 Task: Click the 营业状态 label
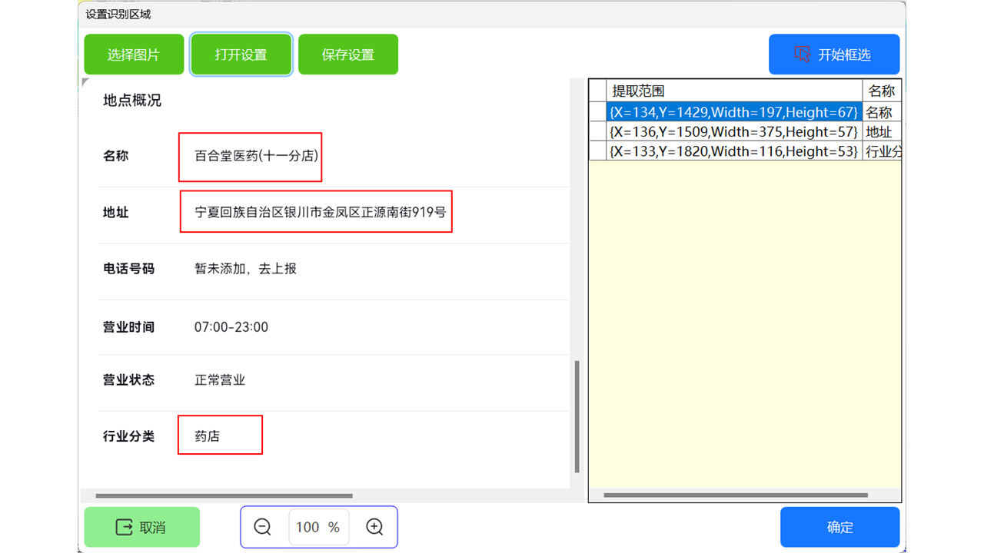click(x=128, y=380)
